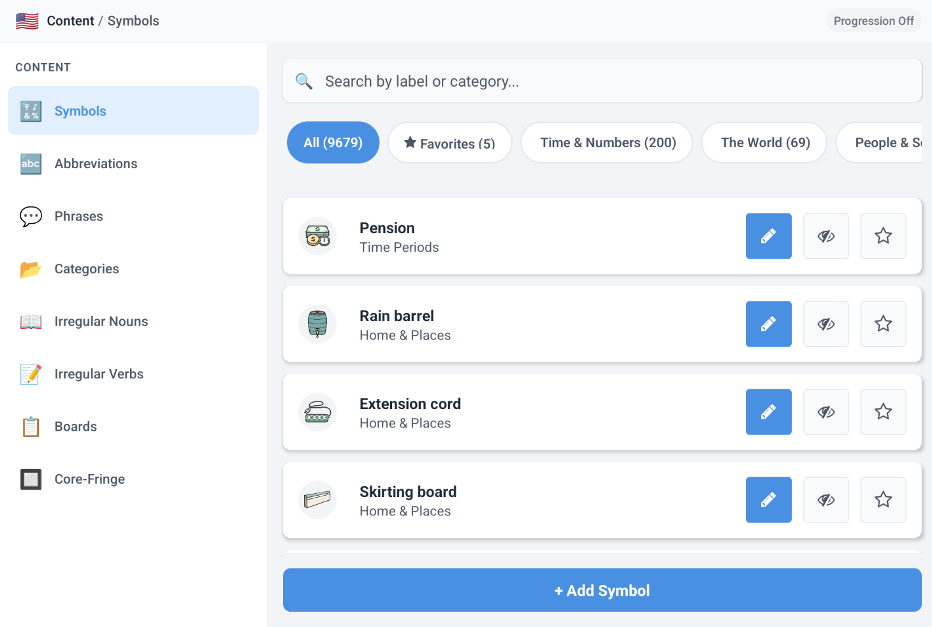
Task: Go to Irregular Verbs in sidebar
Action: pyautogui.click(x=99, y=374)
